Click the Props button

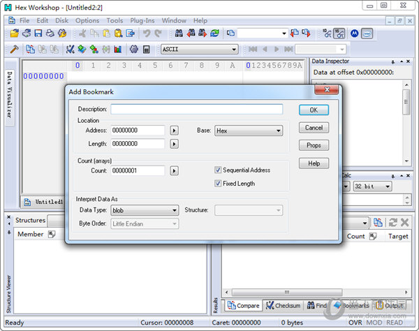pos(314,145)
